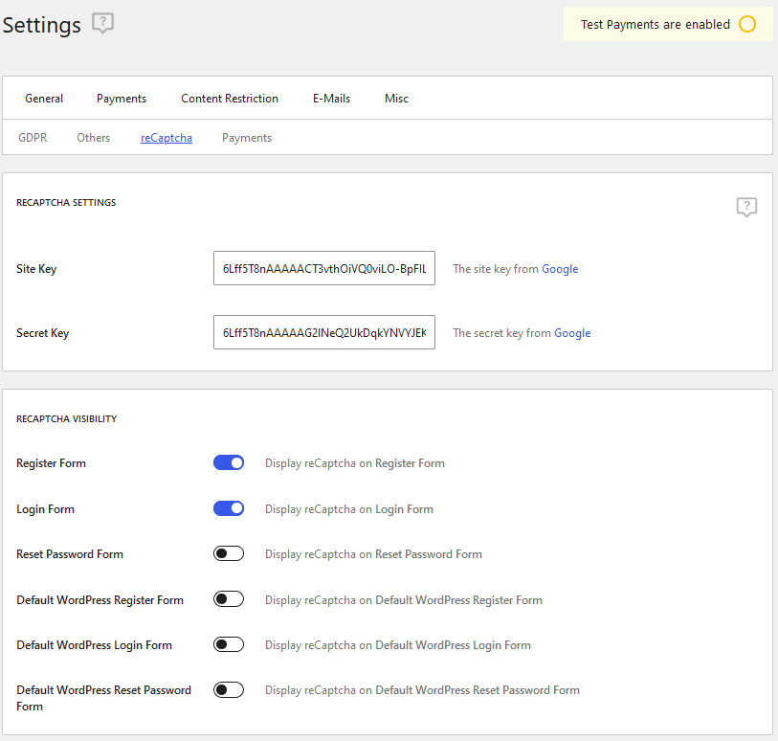
Task: Select the Misc tab
Action: click(x=396, y=99)
